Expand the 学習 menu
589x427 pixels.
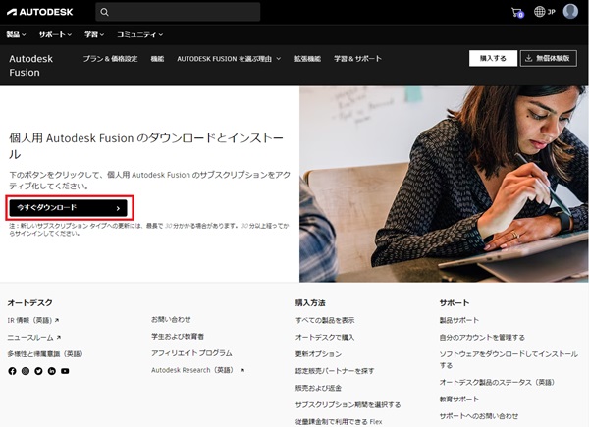(94, 34)
